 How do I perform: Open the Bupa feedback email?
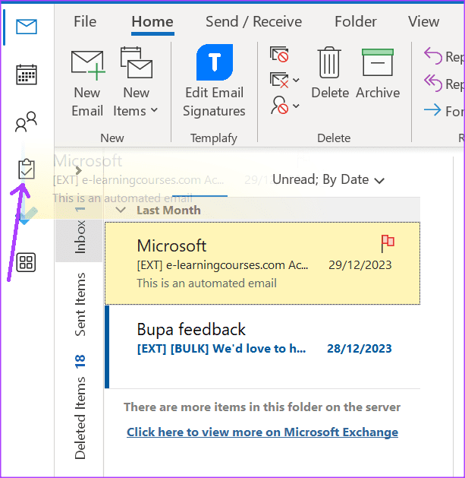tap(262, 347)
